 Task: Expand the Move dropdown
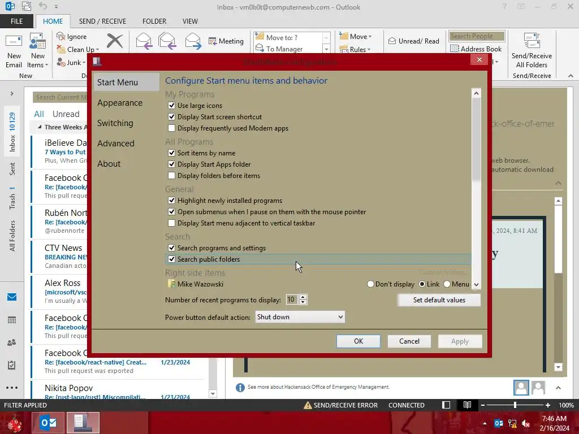(370, 37)
